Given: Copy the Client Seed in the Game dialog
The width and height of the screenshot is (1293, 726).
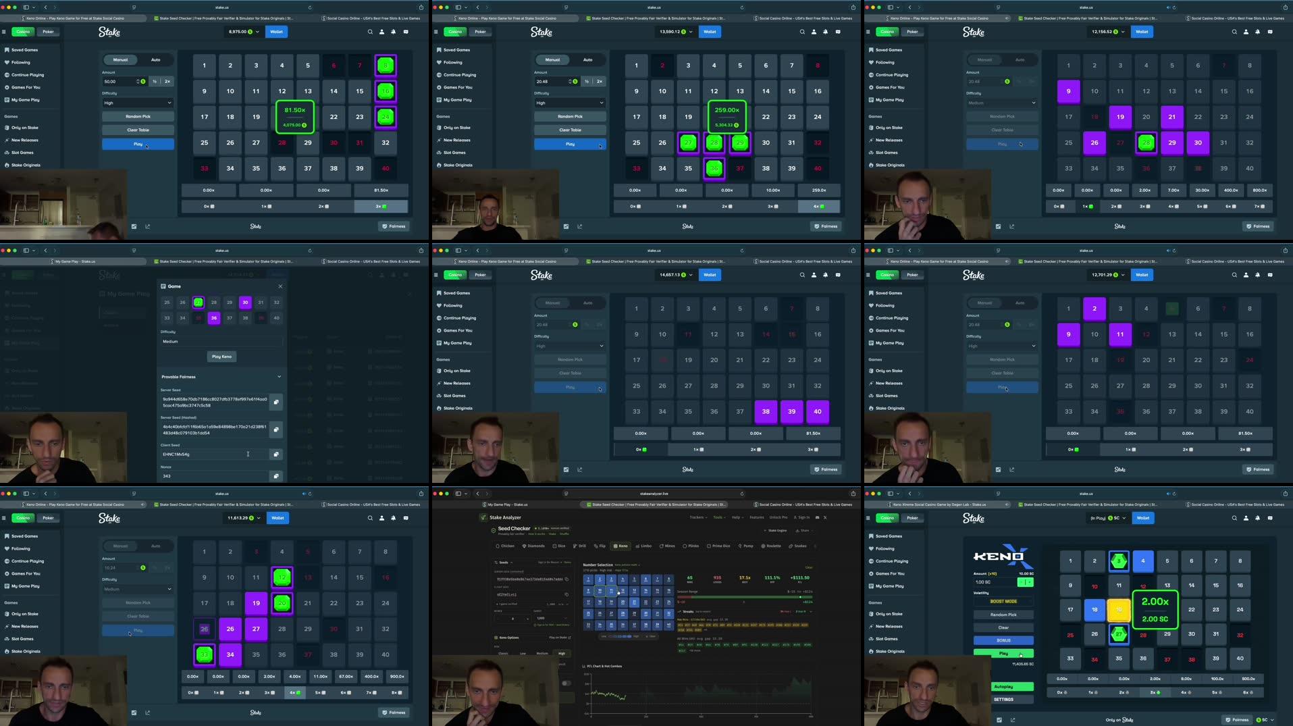Looking at the screenshot, I should 276,455.
